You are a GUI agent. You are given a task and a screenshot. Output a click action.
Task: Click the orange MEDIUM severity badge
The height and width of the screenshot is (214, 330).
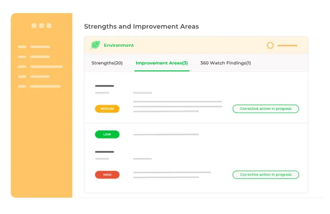tap(107, 109)
